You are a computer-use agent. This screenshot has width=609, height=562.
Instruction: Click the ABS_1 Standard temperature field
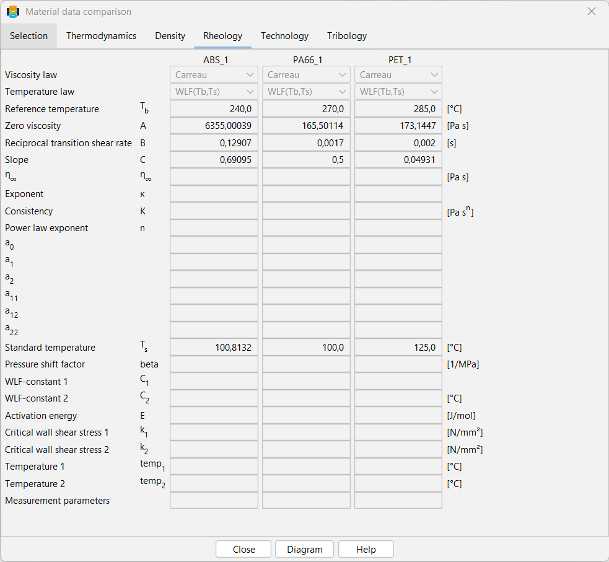click(x=214, y=347)
